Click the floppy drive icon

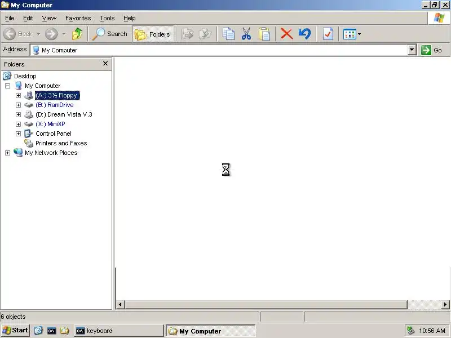pyautogui.click(x=29, y=95)
